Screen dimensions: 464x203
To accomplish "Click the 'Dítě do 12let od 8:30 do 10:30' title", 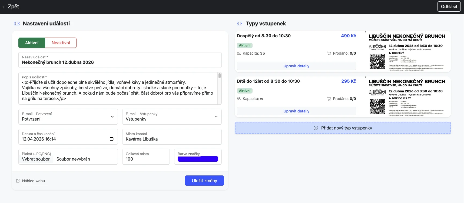I will click(x=268, y=81).
